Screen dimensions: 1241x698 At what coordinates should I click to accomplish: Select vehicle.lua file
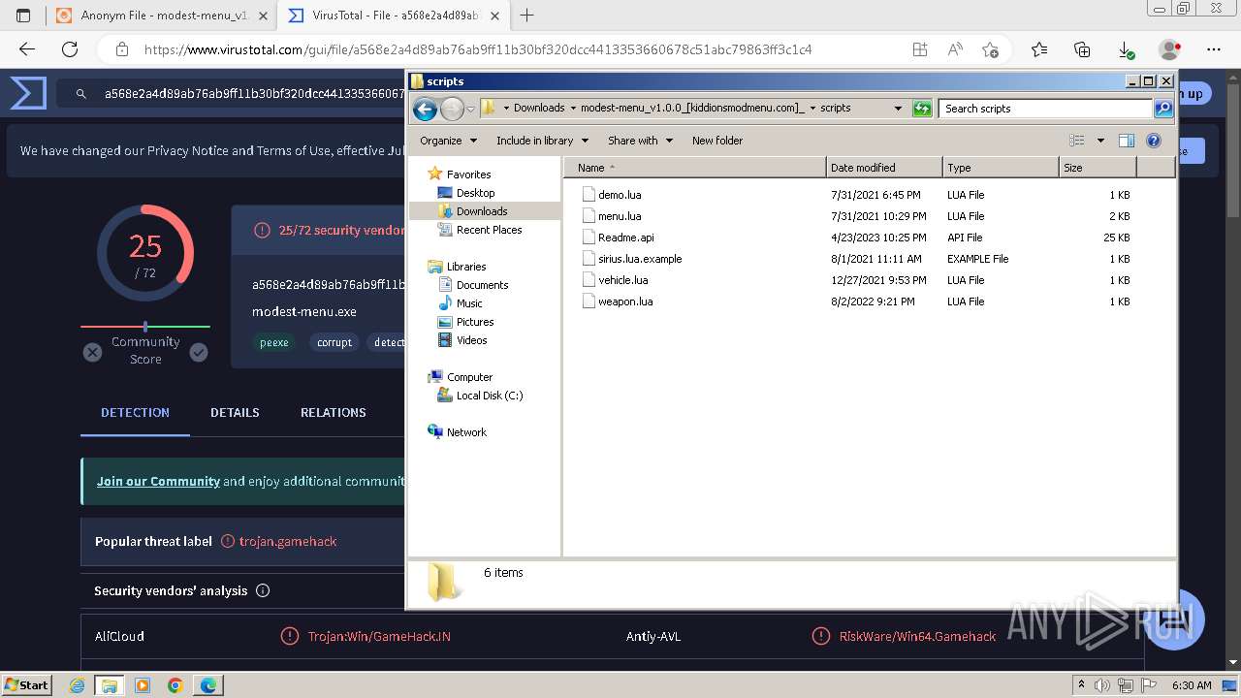(622, 280)
